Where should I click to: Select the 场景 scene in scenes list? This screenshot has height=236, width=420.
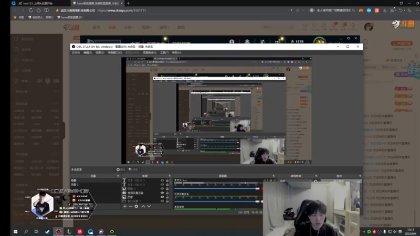(95, 180)
